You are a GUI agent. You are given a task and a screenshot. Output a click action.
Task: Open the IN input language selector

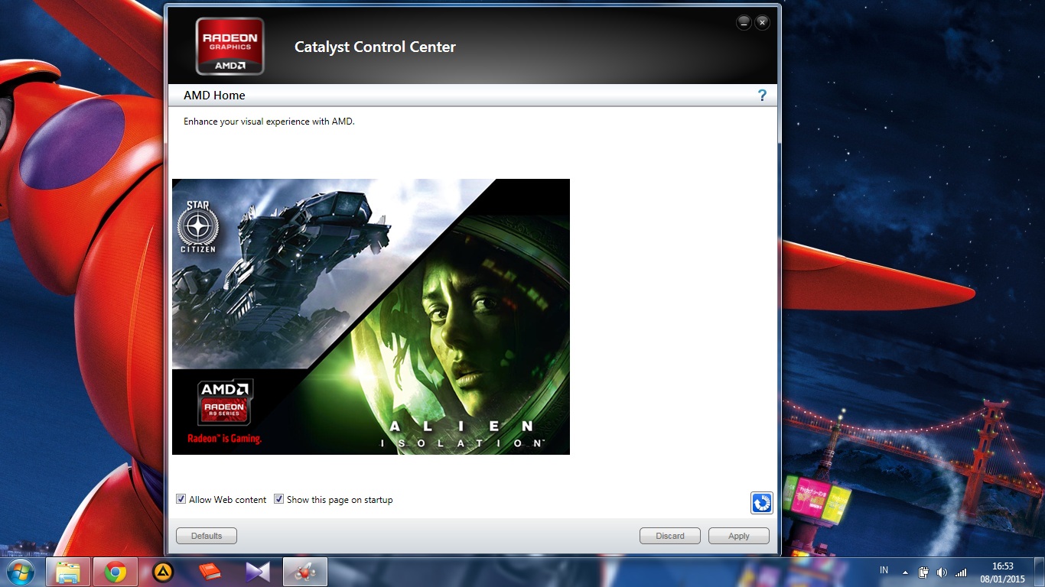(884, 570)
